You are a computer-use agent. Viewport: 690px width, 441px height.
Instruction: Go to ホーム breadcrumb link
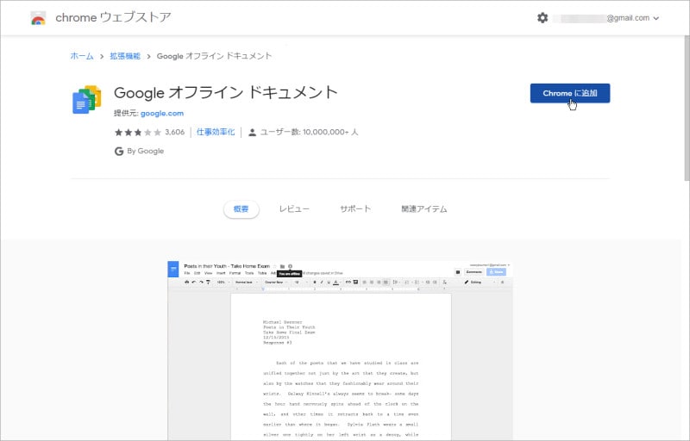[x=82, y=56]
